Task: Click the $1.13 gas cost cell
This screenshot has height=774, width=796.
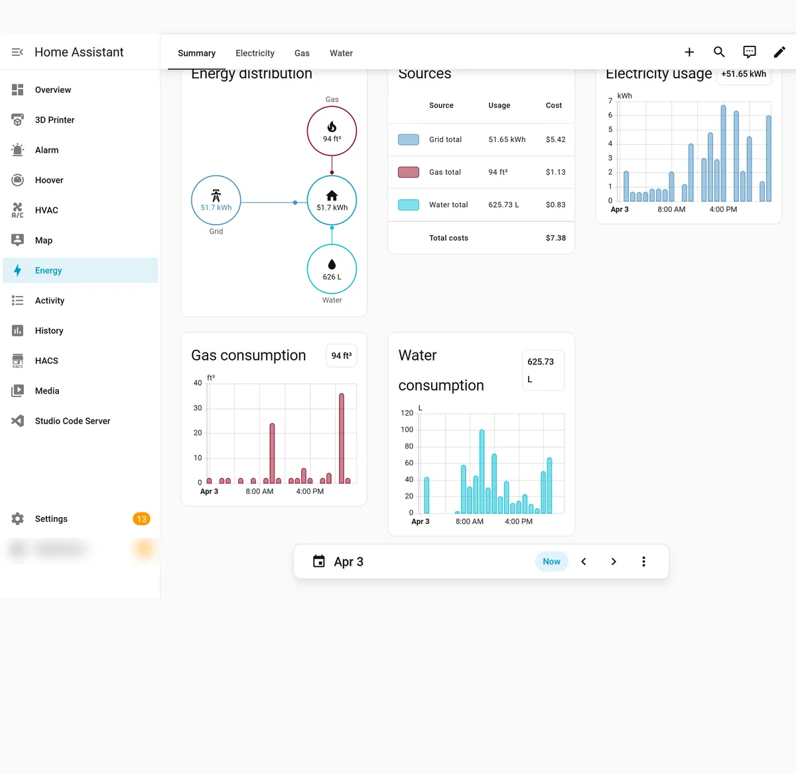Action: [556, 172]
